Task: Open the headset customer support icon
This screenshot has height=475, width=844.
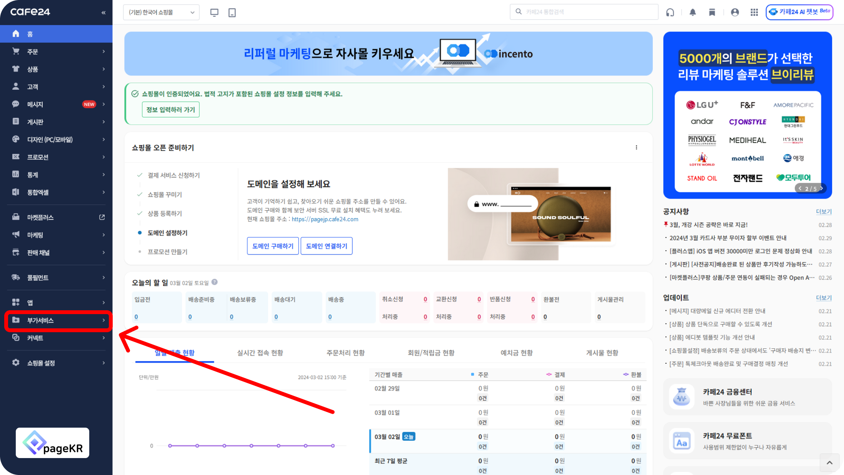Action: (x=670, y=12)
